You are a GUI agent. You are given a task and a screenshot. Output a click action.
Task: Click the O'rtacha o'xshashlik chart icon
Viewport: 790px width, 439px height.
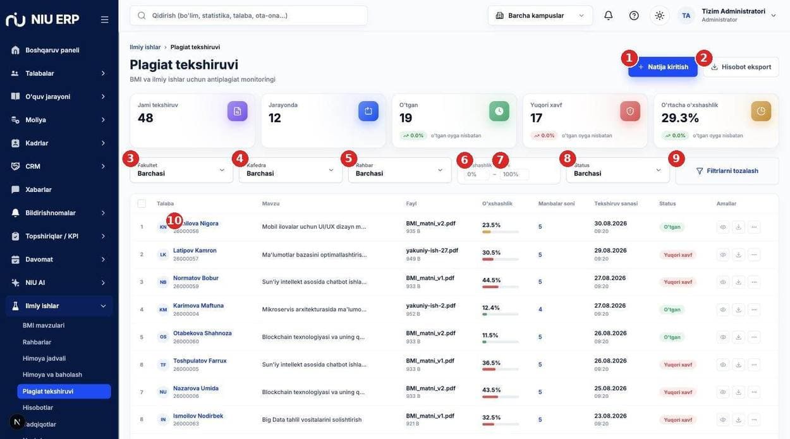click(x=761, y=111)
